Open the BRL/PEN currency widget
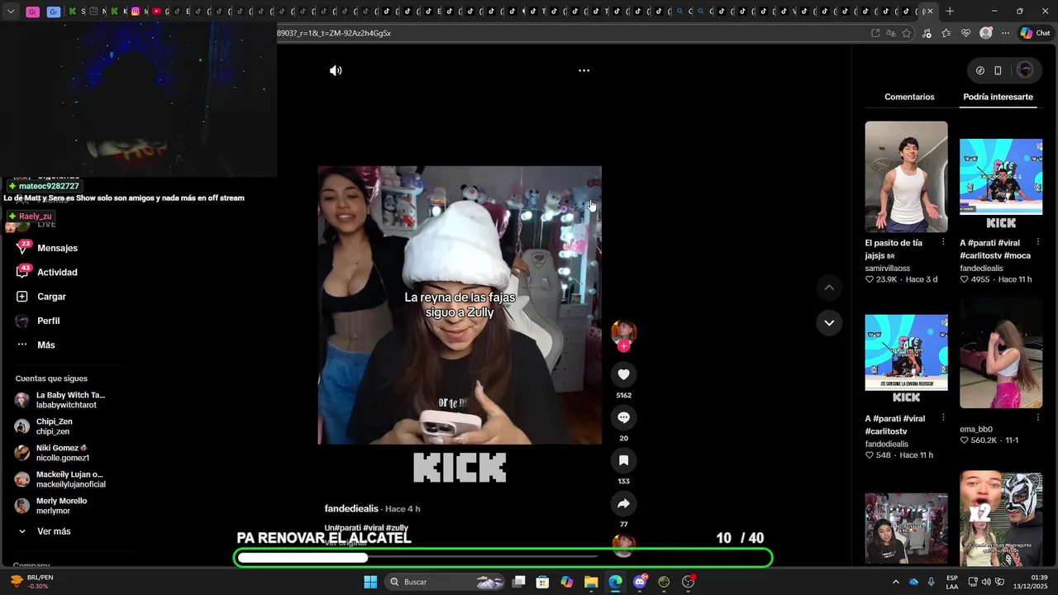This screenshot has width=1058, height=595. 33,582
